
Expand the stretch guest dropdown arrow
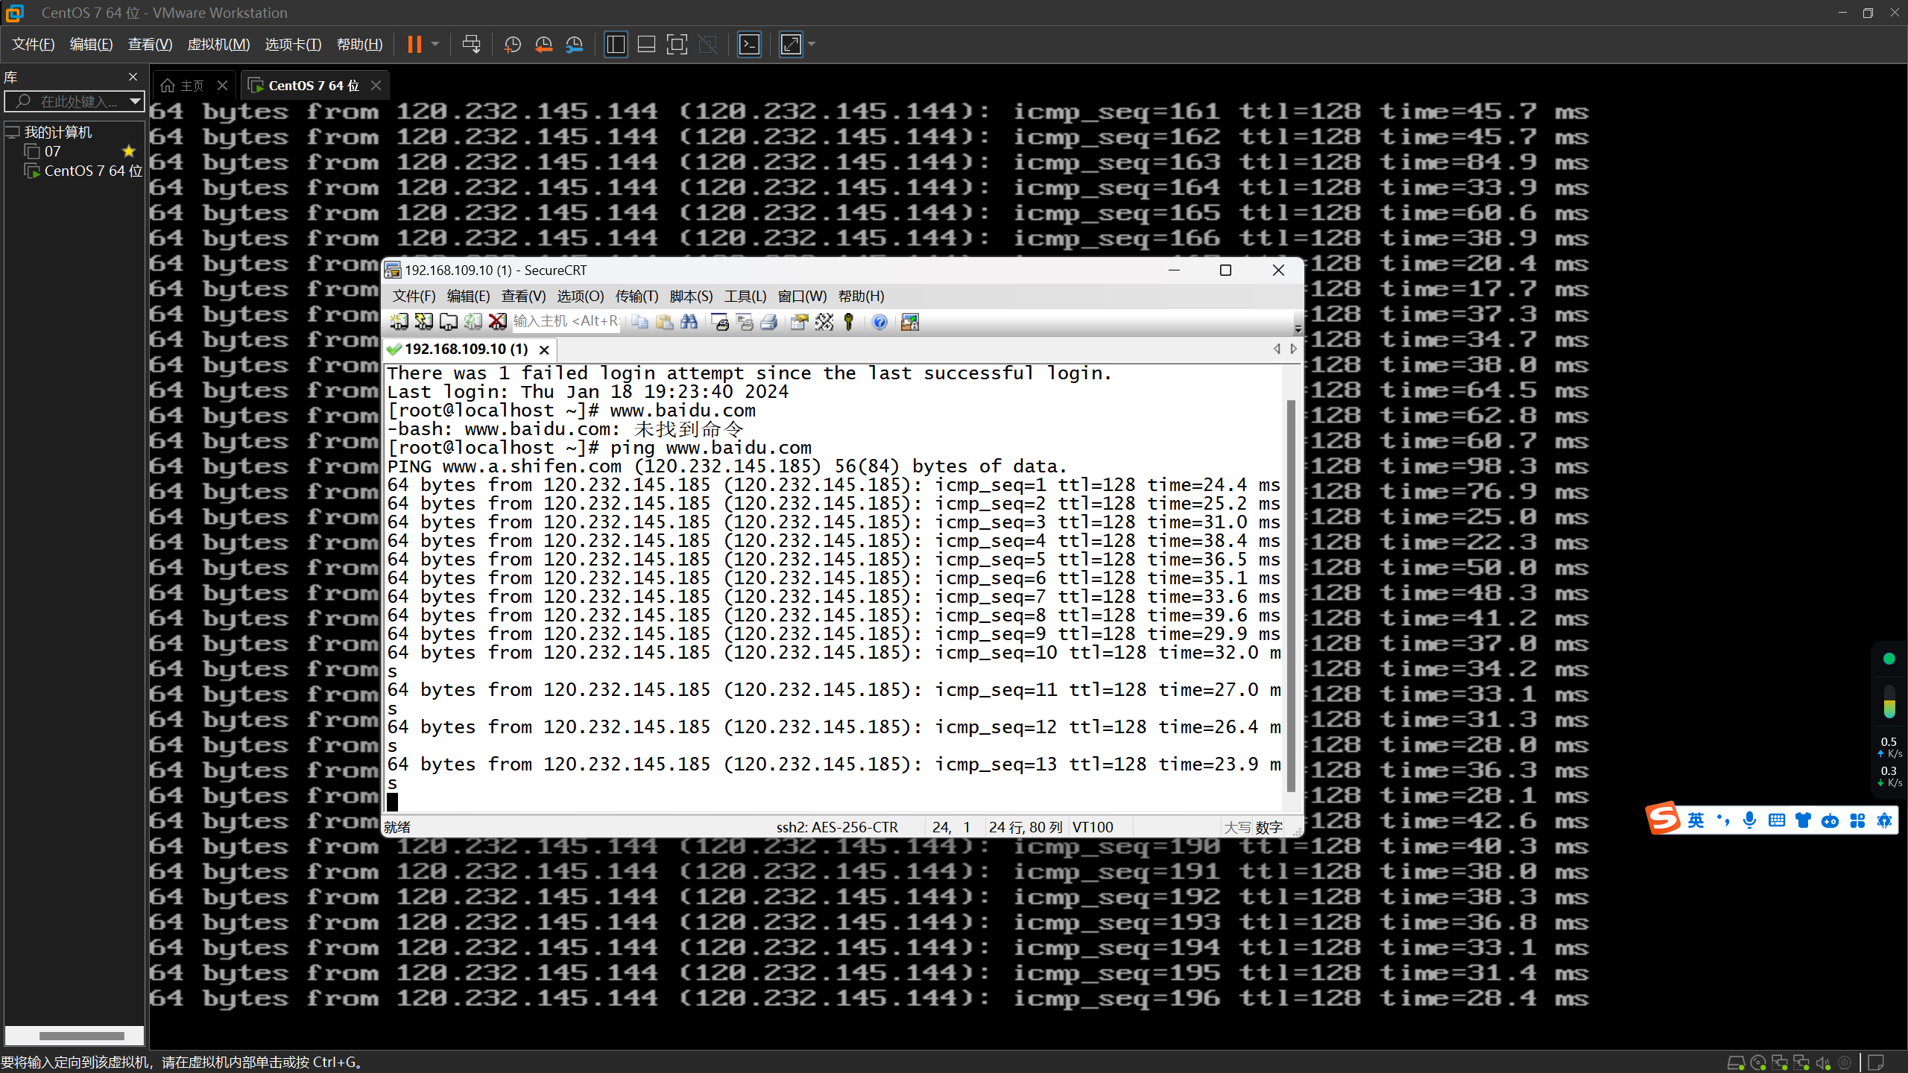812,45
